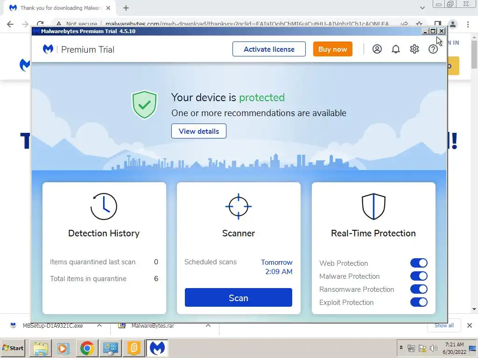478x358 pixels.
Task: Expand MBSetup-D1A9321C.exe download options arrow
Action: (99, 325)
